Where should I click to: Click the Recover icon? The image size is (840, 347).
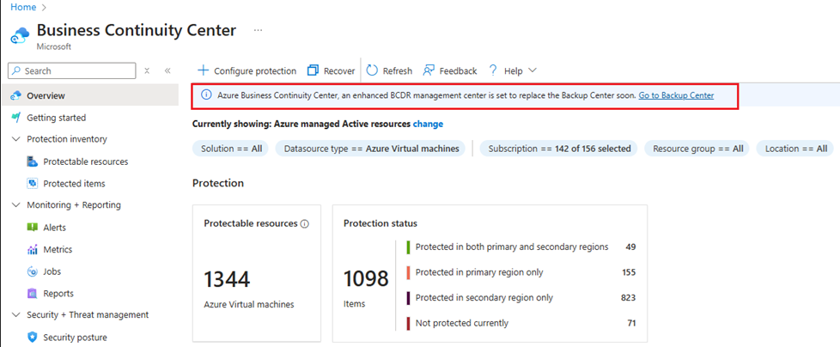(x=313, y=70)
